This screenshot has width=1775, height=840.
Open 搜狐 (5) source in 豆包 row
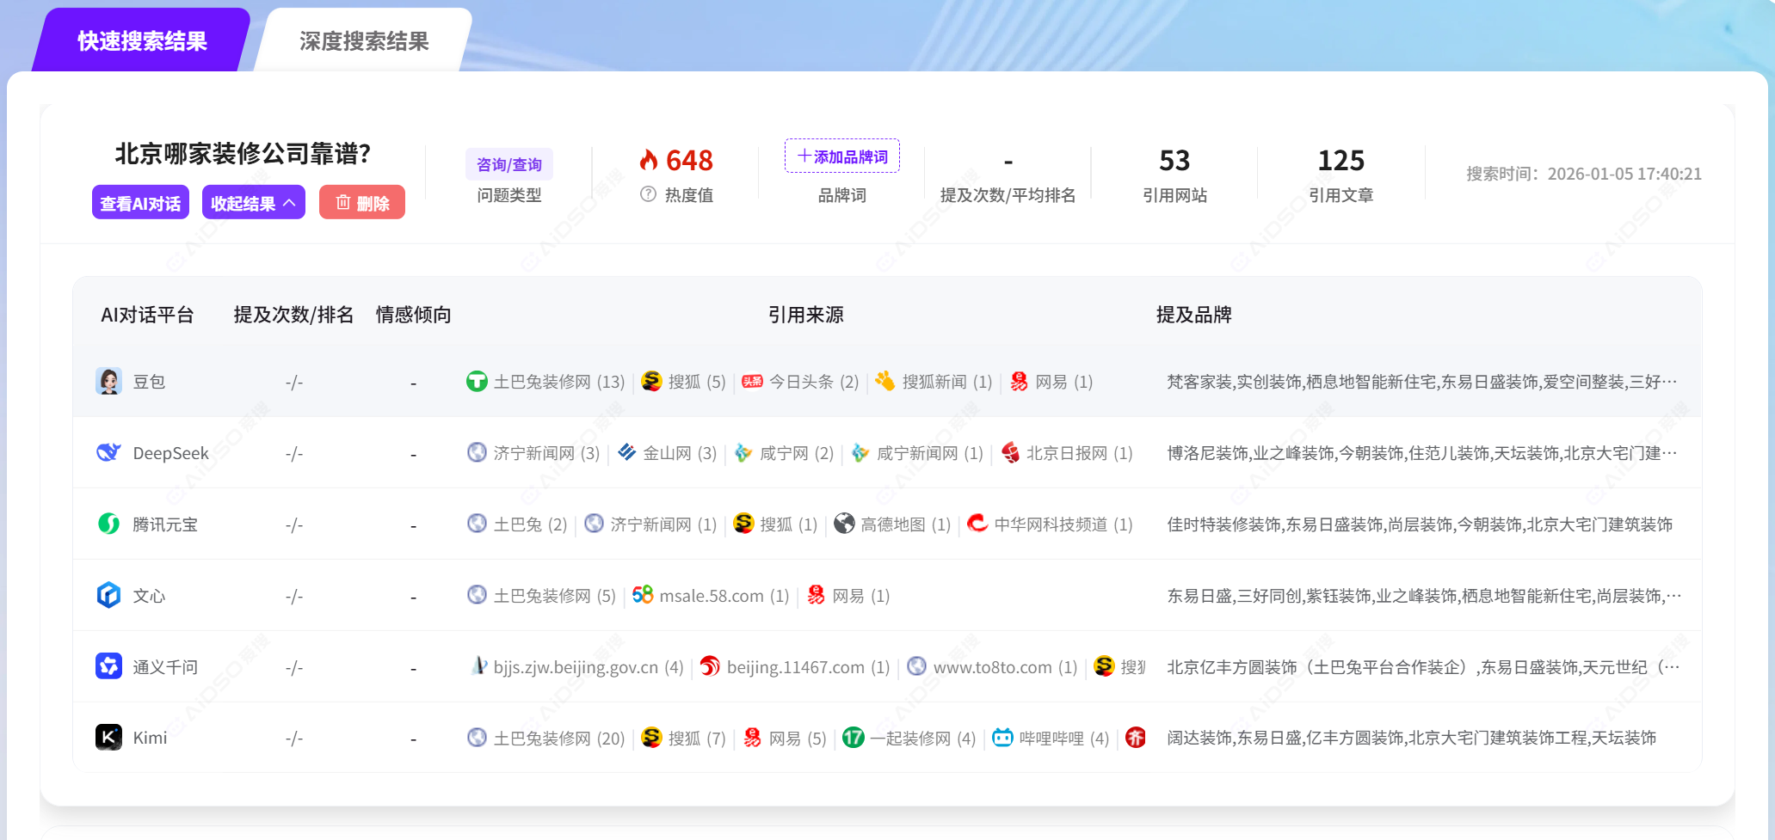(x=684, y=382)
